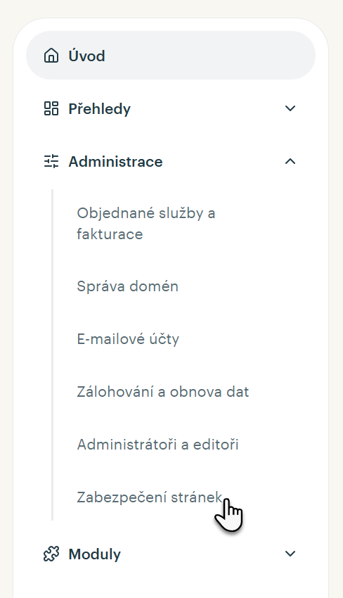The height and width of the screenshot is (598, 343).
Task: Collapse the Administrace section using its up chevron
Action: (x=290, y=161)
